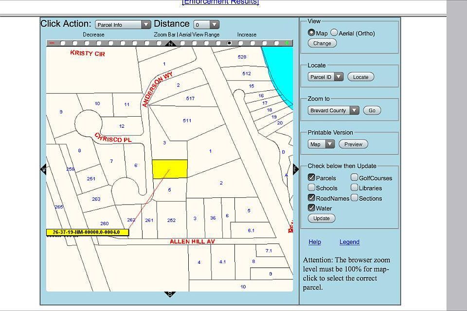Screen dimensions: 467x311
Task: Click the Locate button
Action: click(x=360, y=77)
